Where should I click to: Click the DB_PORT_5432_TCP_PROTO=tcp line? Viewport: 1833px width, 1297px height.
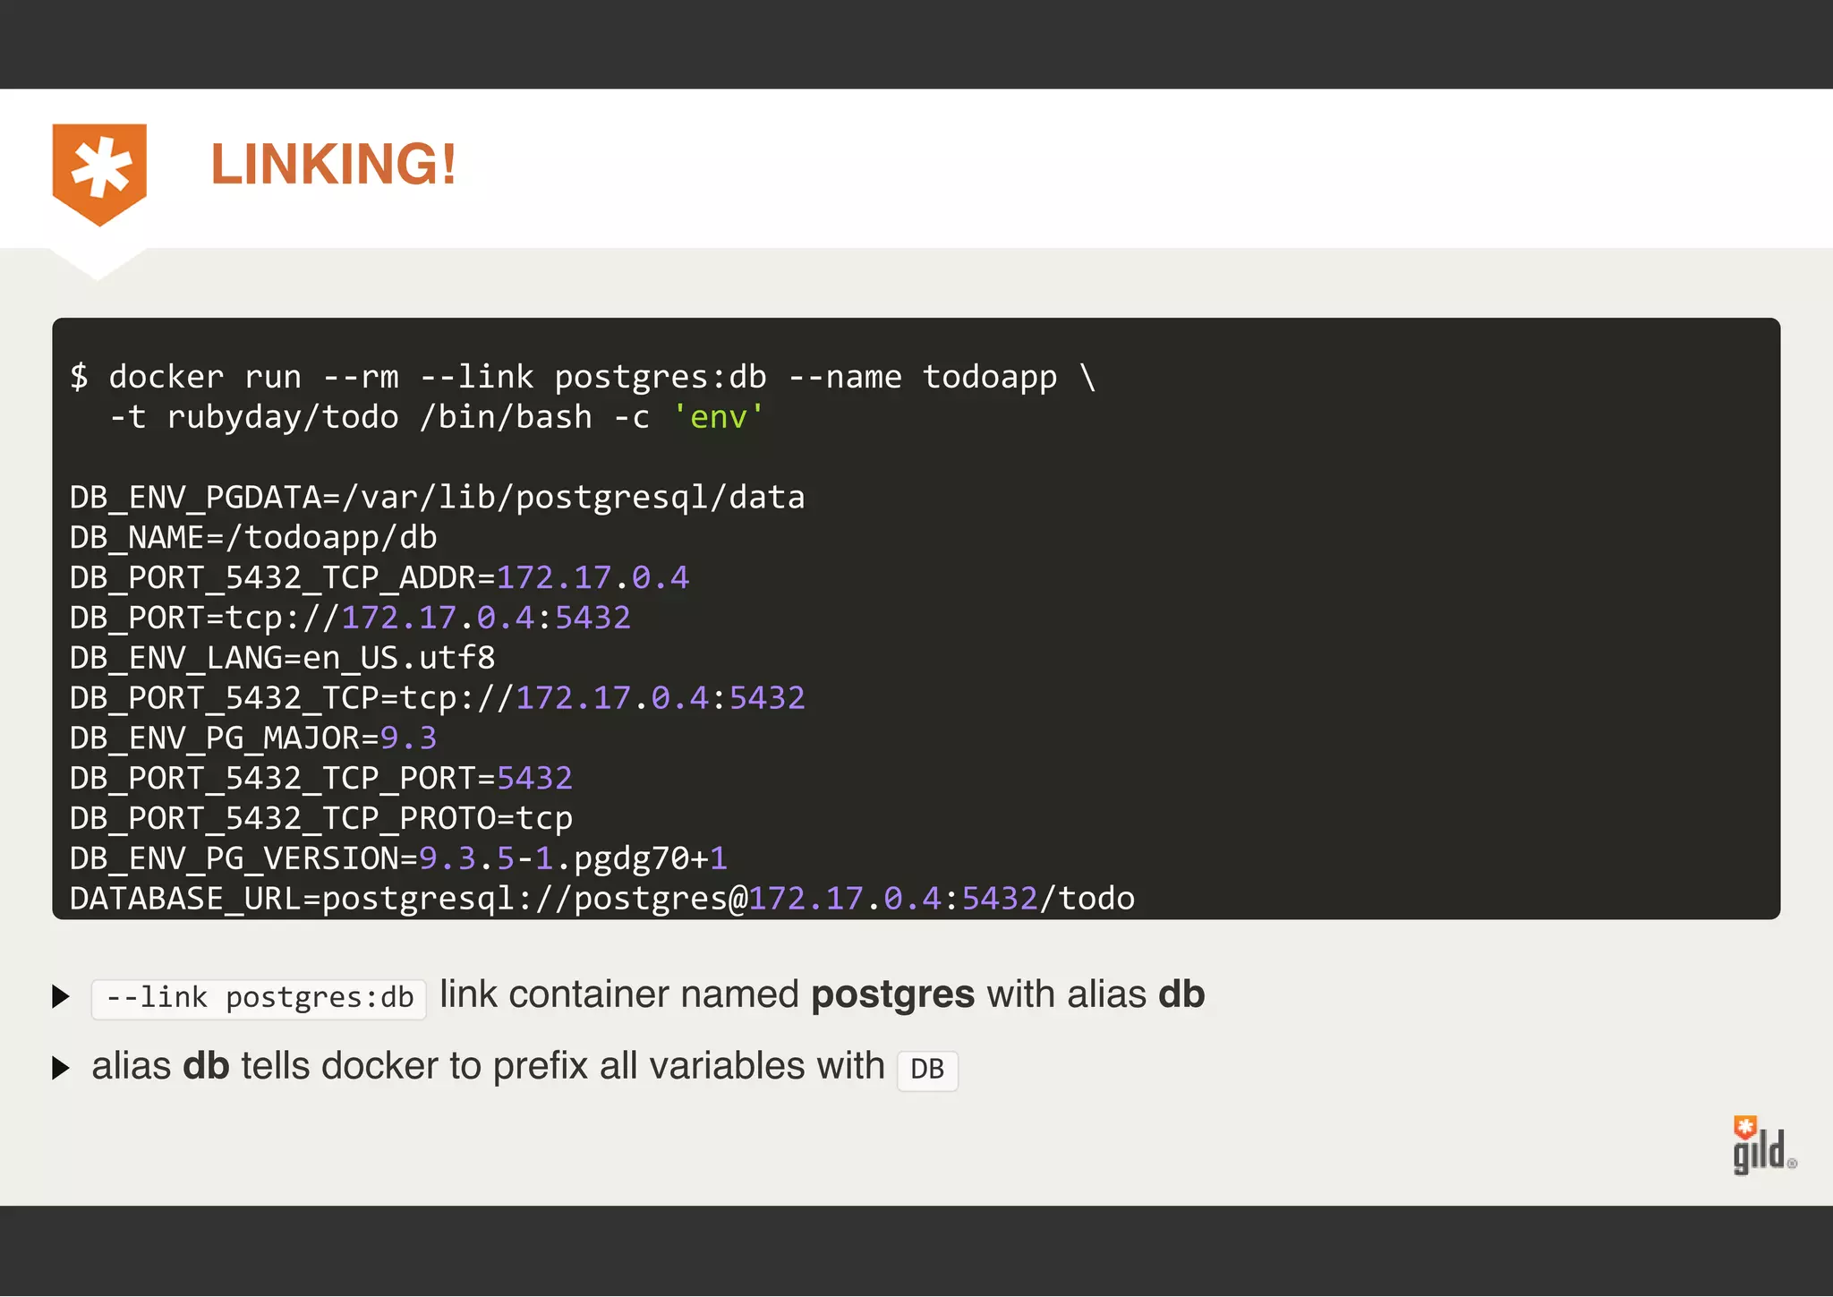point(321,819)
